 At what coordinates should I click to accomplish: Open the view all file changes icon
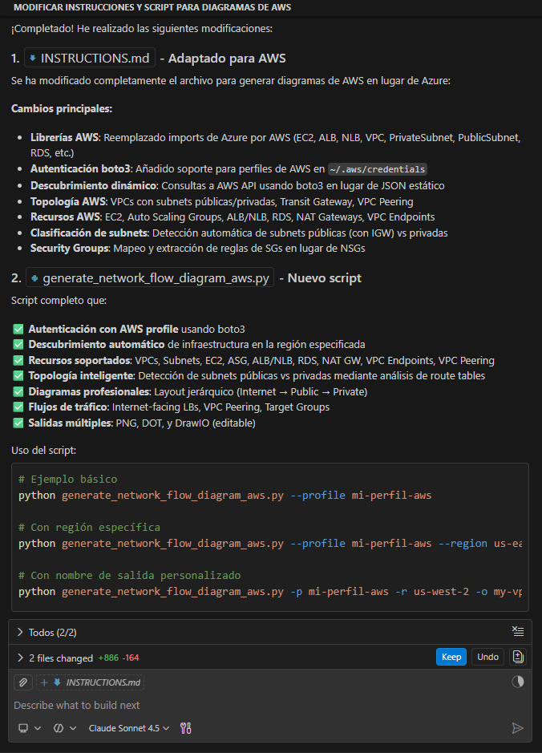(517, 657)
